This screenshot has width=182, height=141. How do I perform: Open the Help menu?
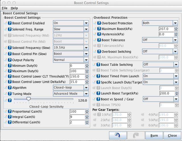(14, 8)
